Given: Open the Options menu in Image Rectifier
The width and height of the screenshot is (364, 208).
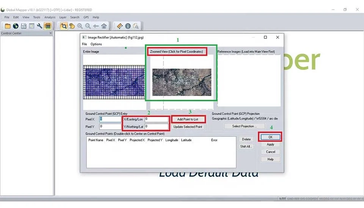Looking at the screenshot, I should click(x=96, y=44).
